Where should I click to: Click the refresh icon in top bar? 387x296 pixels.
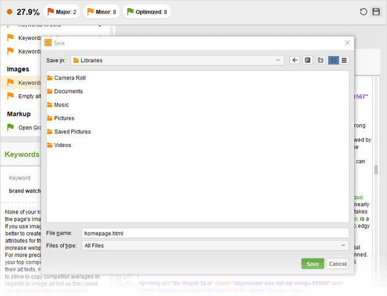(x=364, y=12)
